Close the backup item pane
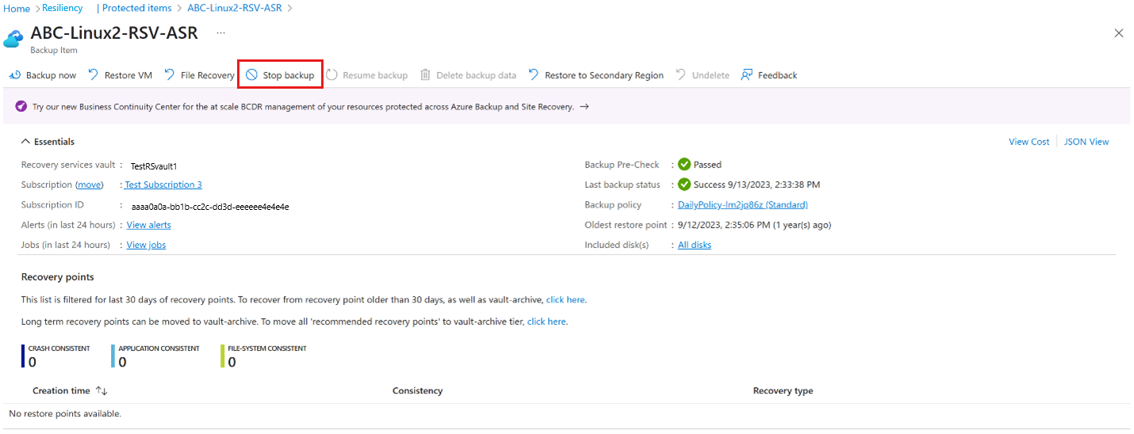 click(x=1118, y=33)
